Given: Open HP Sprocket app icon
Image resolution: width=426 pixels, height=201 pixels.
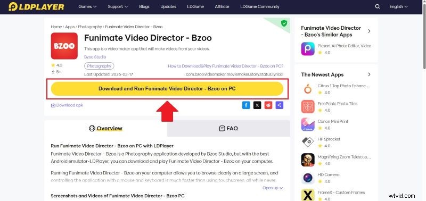Looking at the screenshot, I should pos(308,142).
